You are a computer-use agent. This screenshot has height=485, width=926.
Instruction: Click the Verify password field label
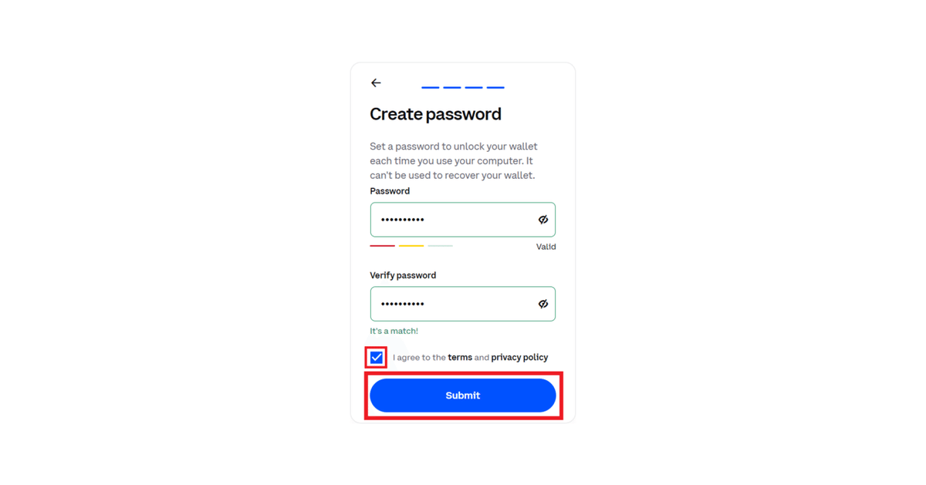click(x=403, y=275)
